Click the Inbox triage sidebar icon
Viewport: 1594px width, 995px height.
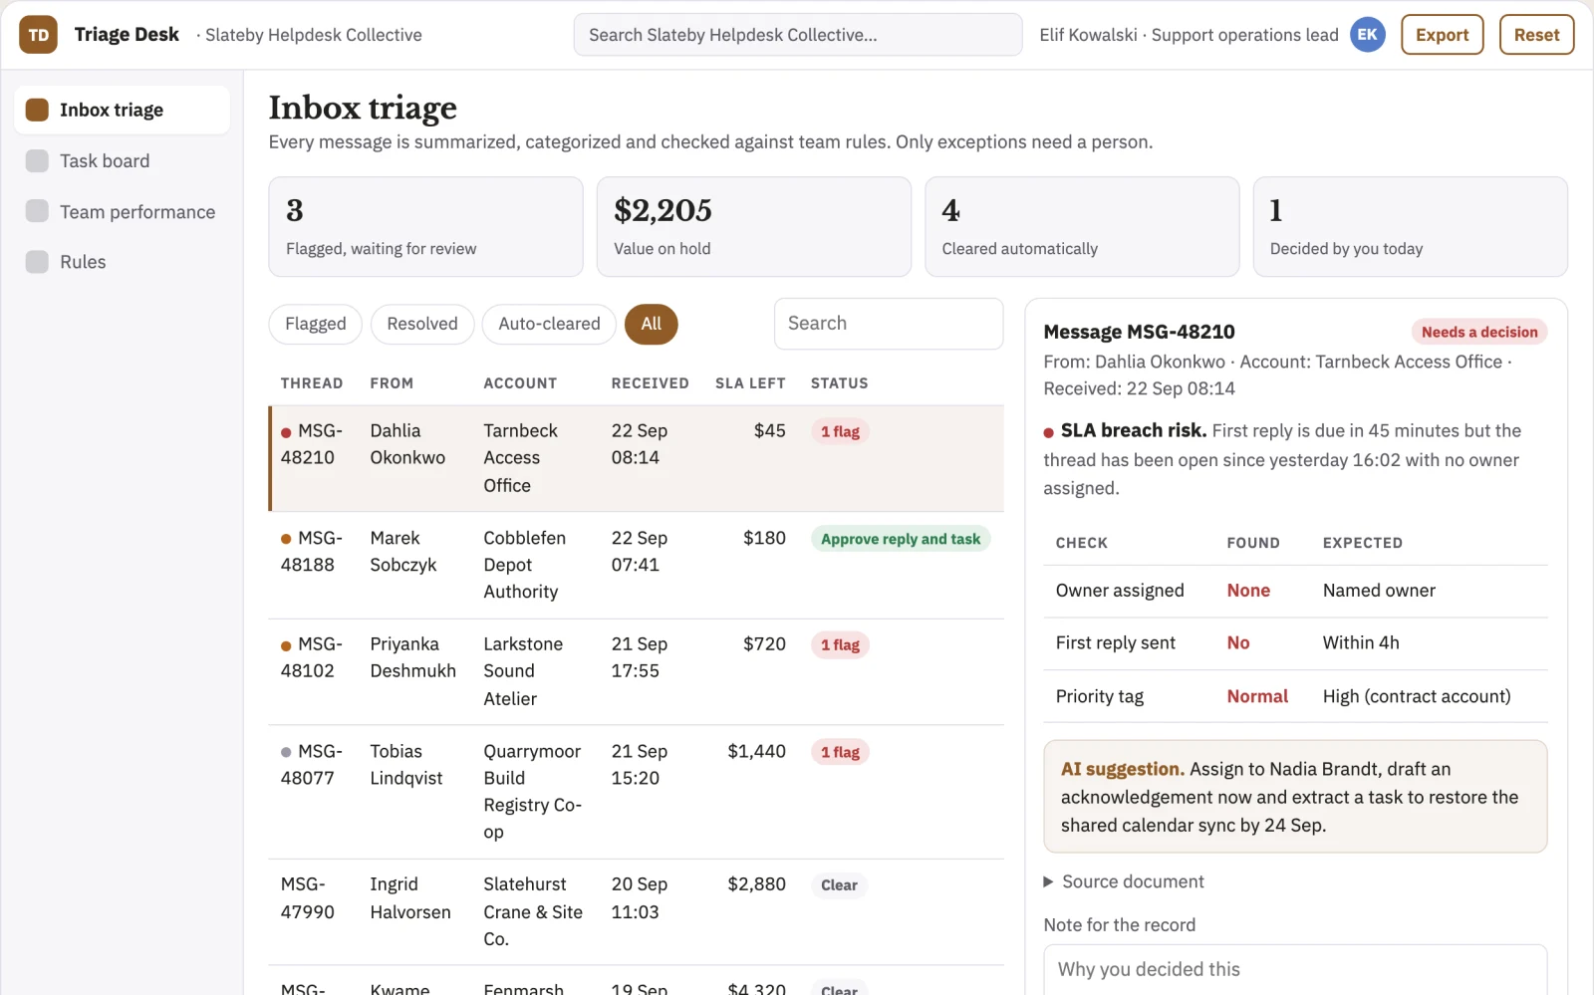coord(37,110)
